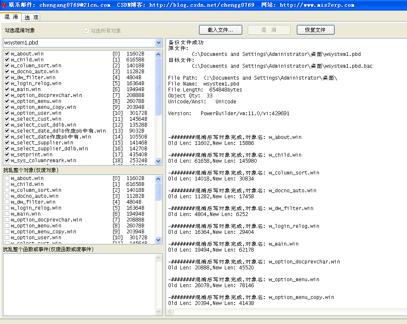
Task: Click the Version: PowerBuilder log line
Action: click(x=229, y=114)
